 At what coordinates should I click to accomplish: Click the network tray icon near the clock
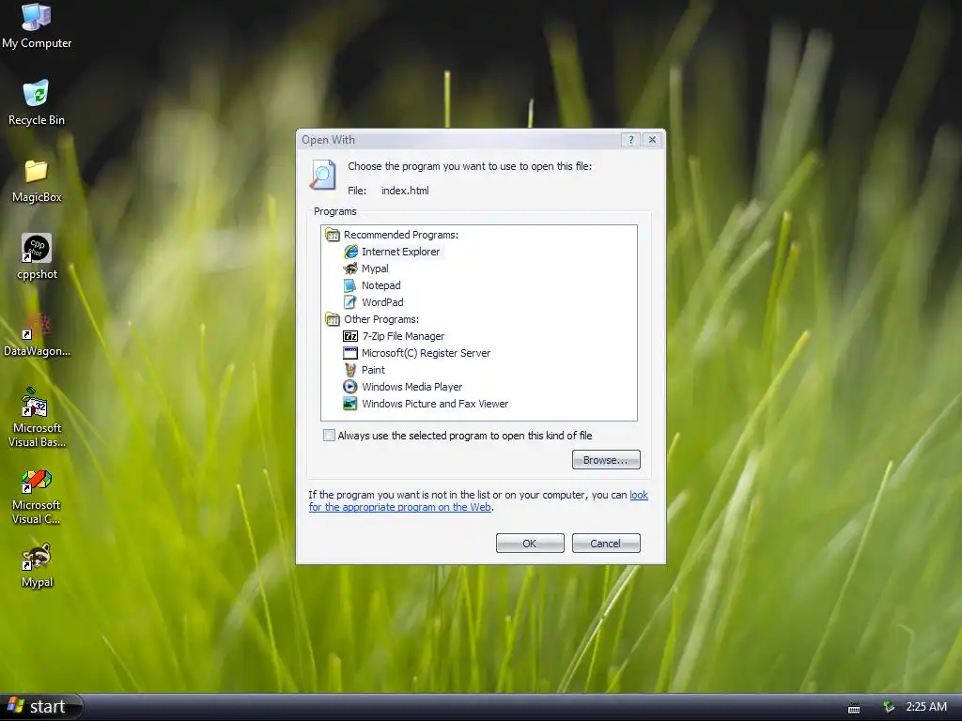[888, 706]
